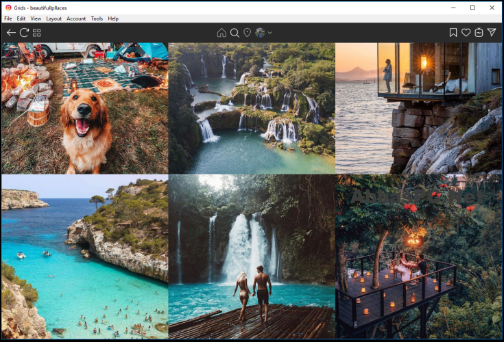504x342 pixels.
Task: Minimize the Grids window
Action: coord(453,8)
